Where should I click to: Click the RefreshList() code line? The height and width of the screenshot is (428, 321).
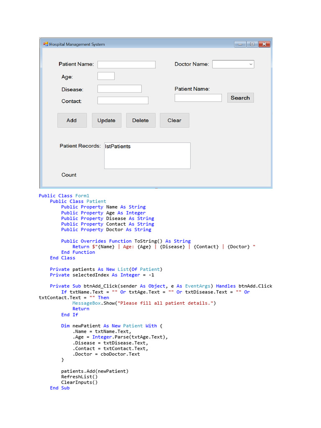tap(79, 377)
